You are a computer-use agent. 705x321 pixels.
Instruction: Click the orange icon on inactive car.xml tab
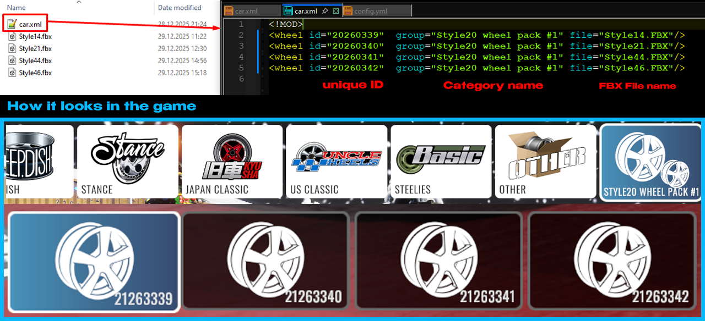[x=228, y=11]
